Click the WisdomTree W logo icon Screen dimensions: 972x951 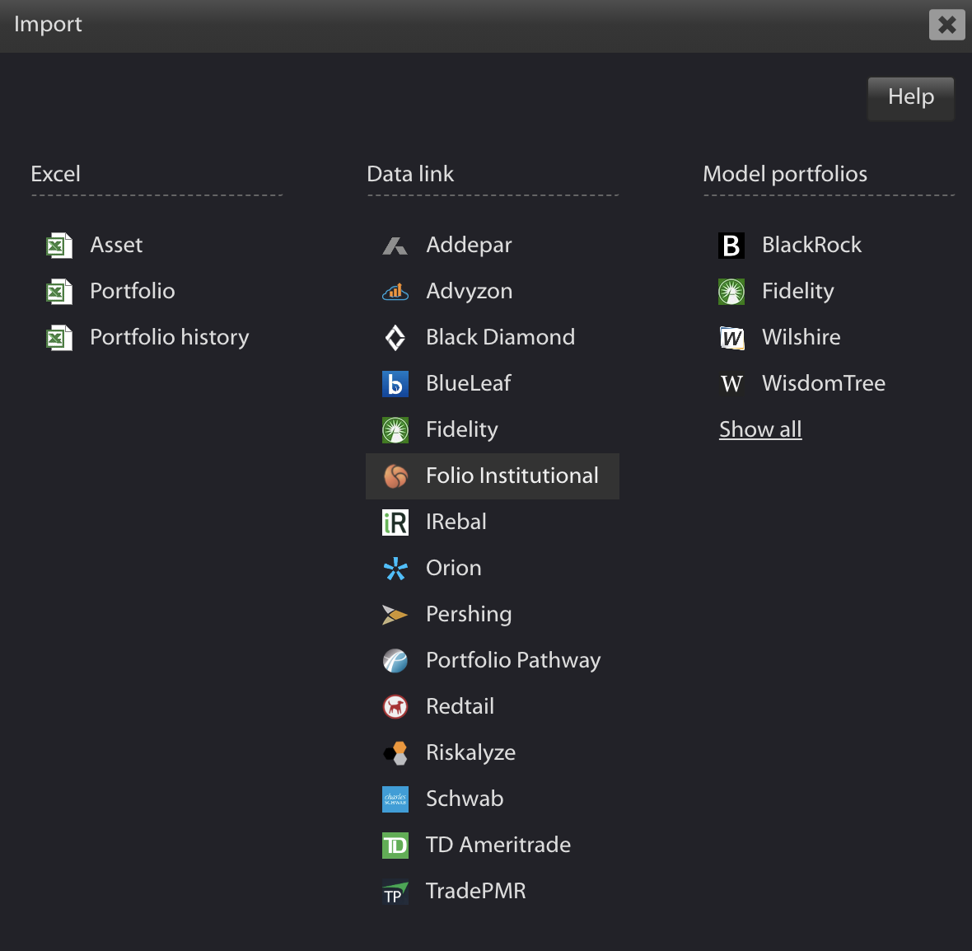coord(731,384)
